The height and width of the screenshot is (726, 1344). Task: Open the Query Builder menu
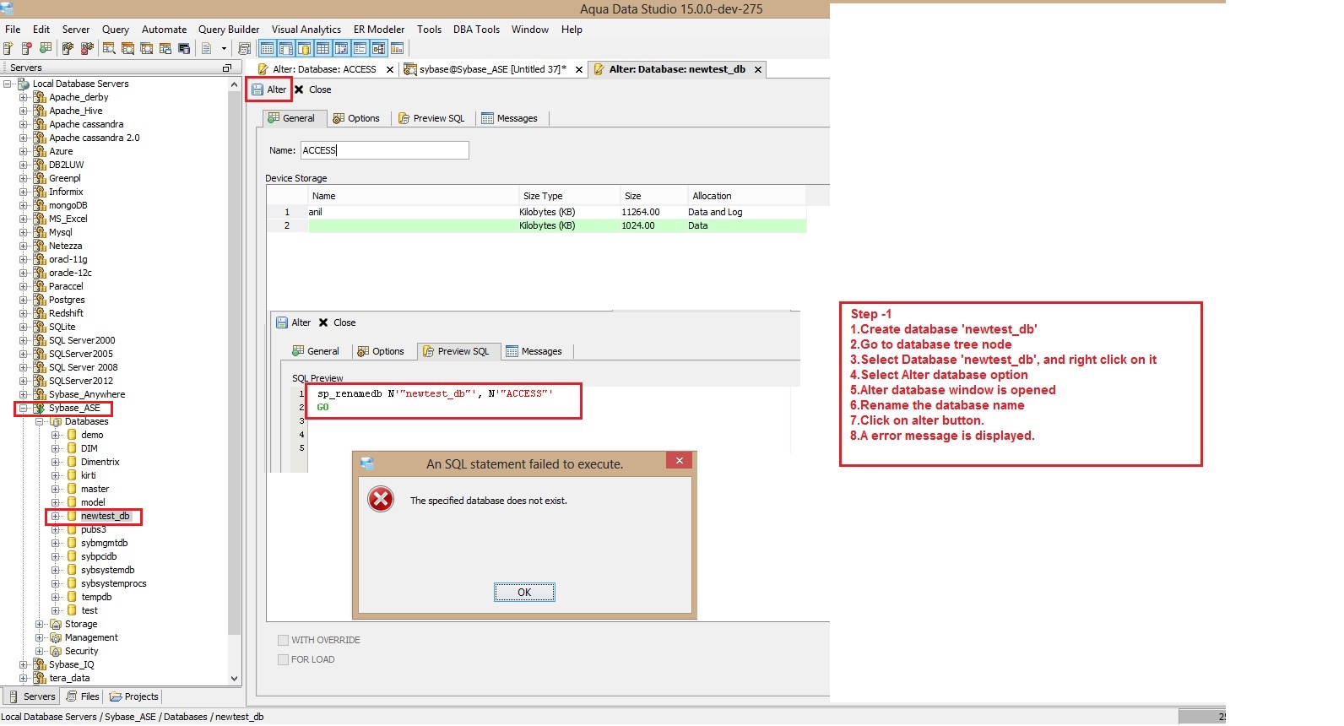229,29
